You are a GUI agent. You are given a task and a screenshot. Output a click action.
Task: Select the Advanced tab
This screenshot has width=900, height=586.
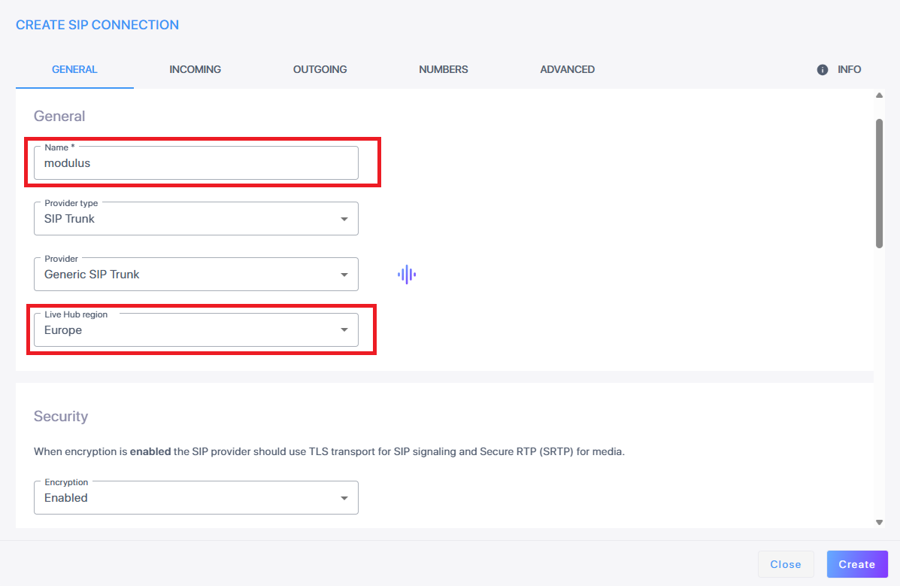[x=567, y=70]
